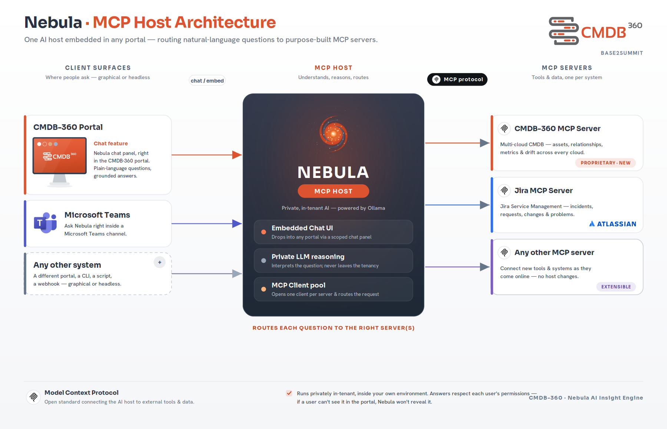This screenshot has width=667, height=429.
Task: Click the MCP icon beside CMDB-360 MCP Server
Action: 504,129
